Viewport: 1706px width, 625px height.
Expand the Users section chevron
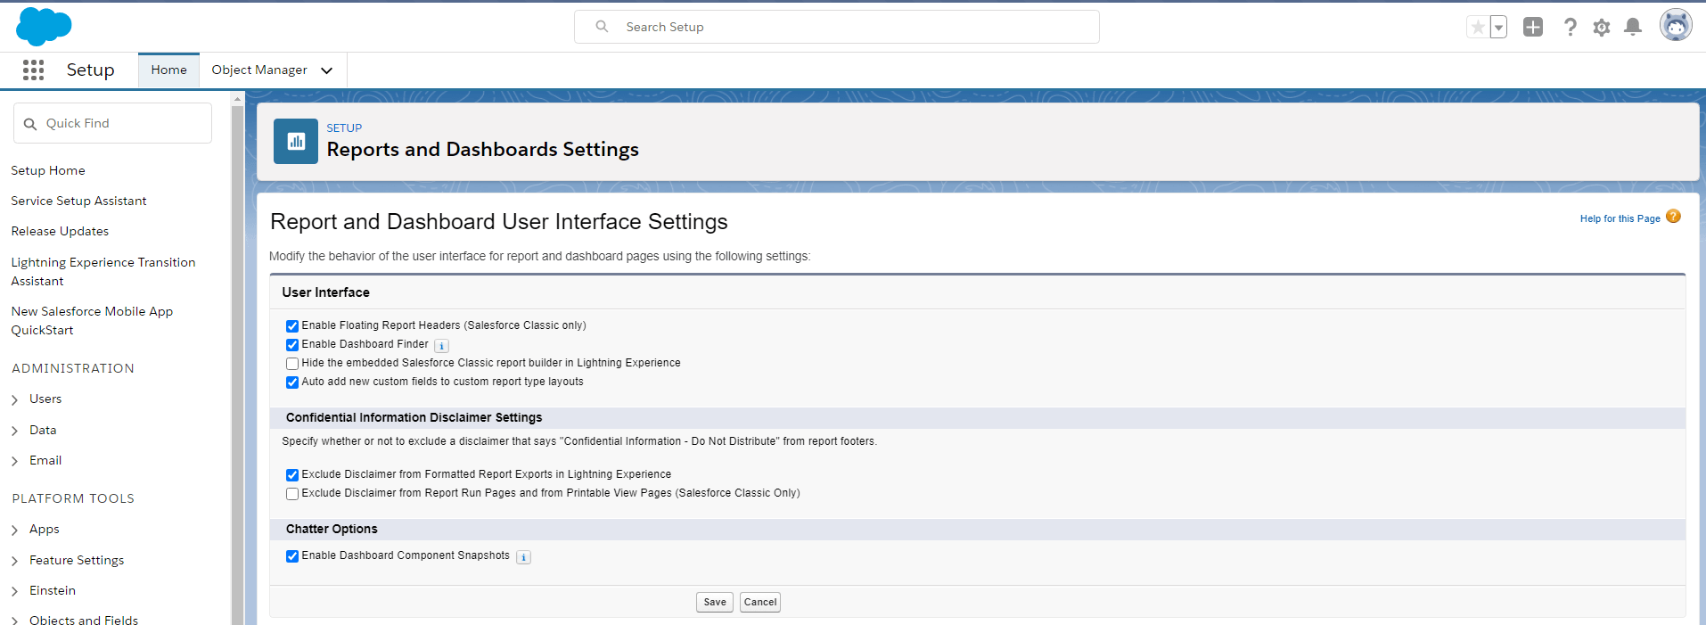click(x=15, y=400)
